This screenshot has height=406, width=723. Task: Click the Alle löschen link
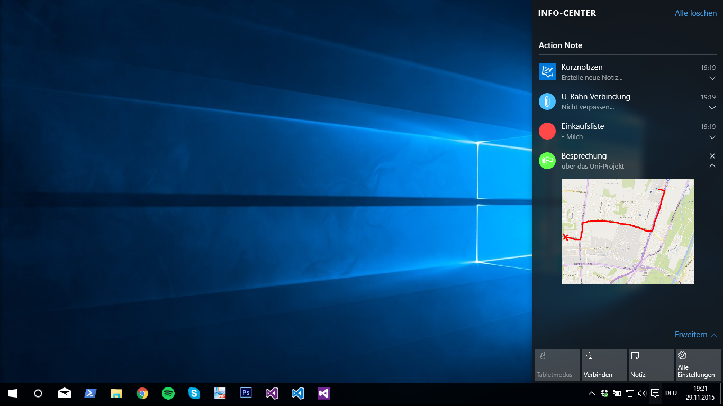click(x=695, y=13)
